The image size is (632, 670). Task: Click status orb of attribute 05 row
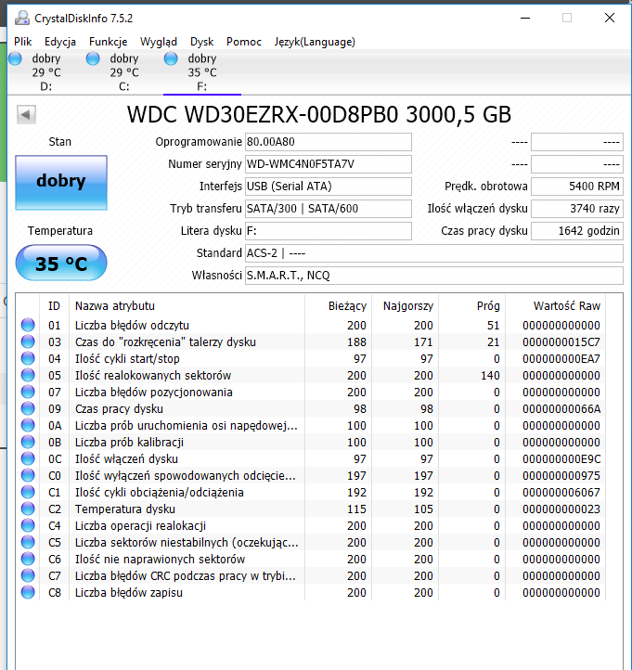click(x=28, y=375)
